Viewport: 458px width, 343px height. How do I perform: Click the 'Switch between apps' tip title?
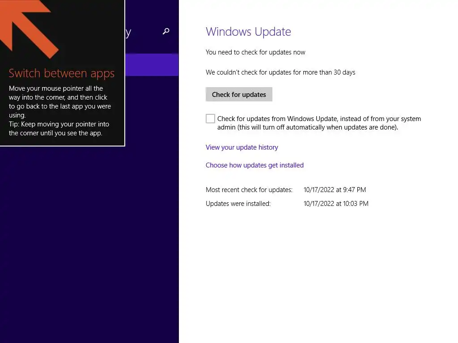(x=62, y=73)
